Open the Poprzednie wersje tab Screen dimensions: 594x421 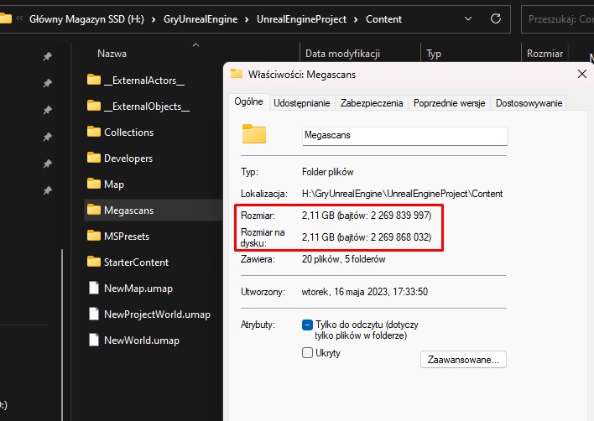point(451,103)
